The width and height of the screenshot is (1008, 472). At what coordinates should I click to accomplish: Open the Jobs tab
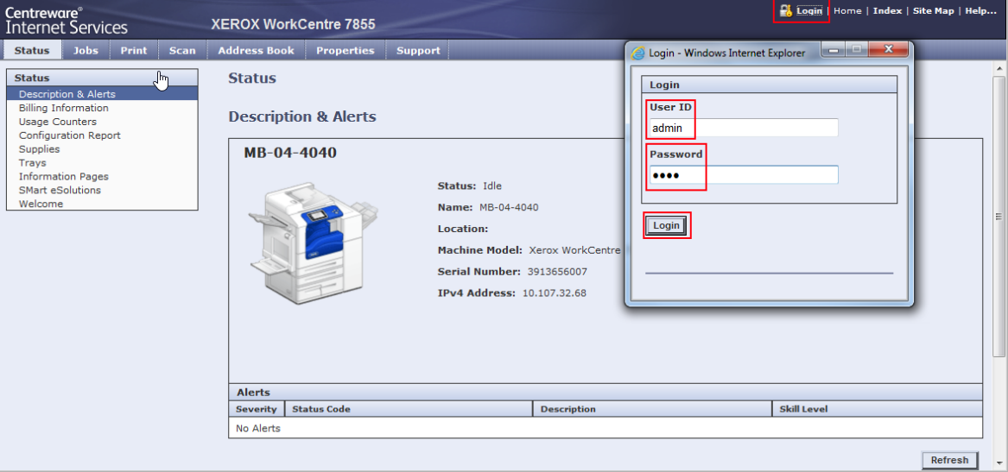click(x=86, y=50)
